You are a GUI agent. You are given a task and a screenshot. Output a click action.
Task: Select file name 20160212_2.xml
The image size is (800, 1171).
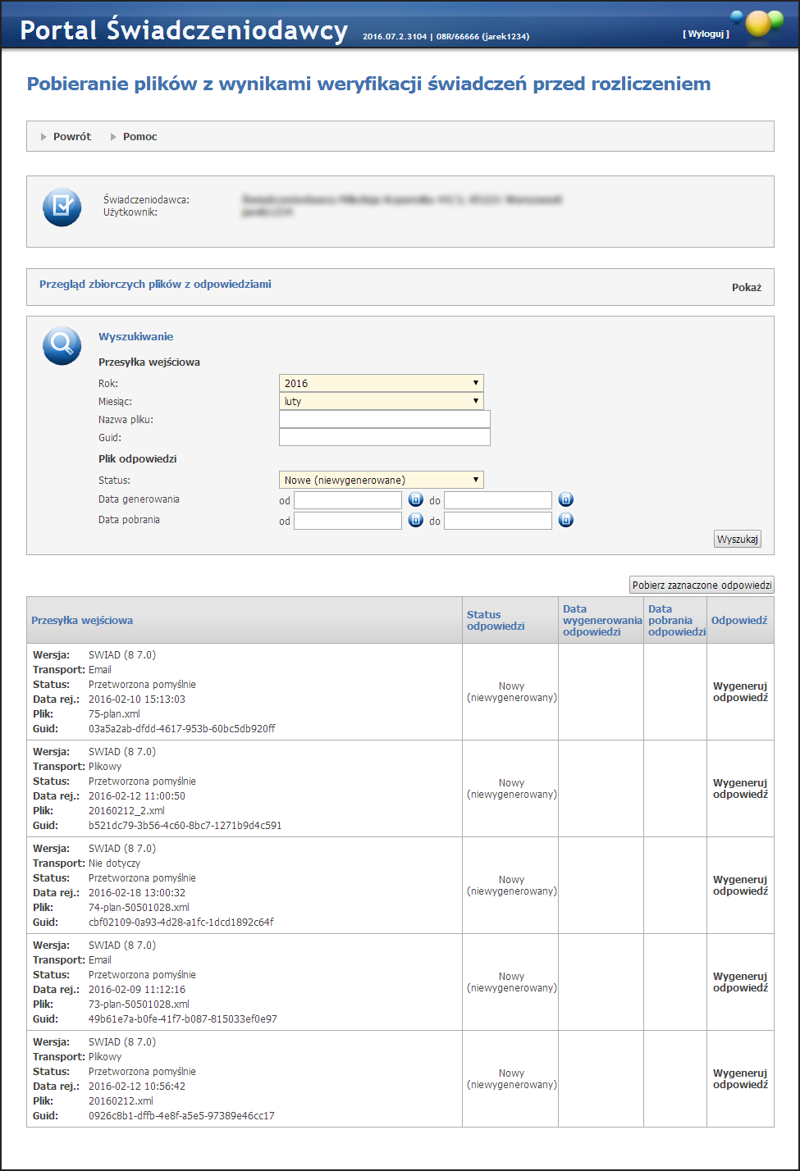pos(126,811)
